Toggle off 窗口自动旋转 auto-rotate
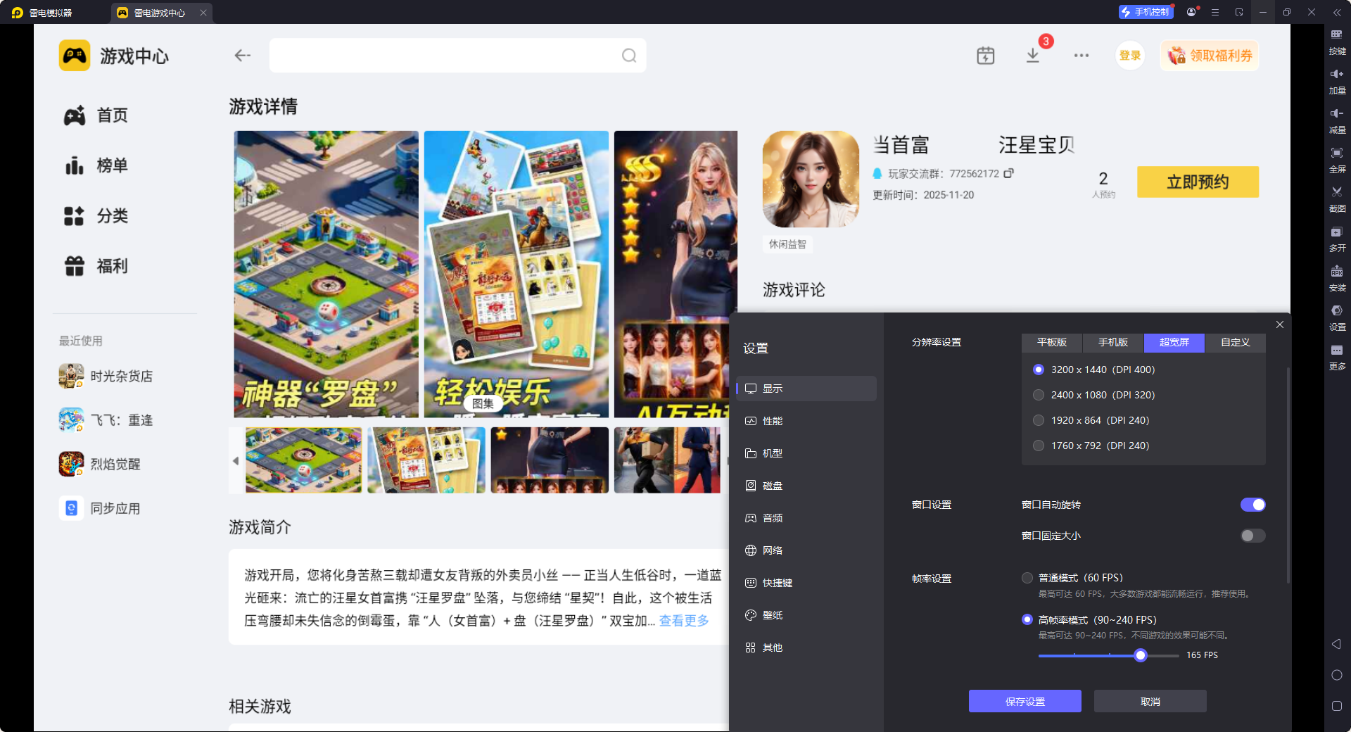The width and height of the screenshot is (1351, 732). (1252, 504)
